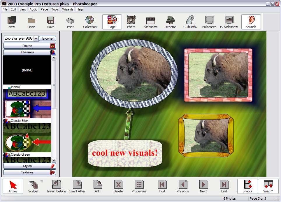Screen dimensions: 281x202
Task: Click the Add page icon
Action: coord(98,187)
